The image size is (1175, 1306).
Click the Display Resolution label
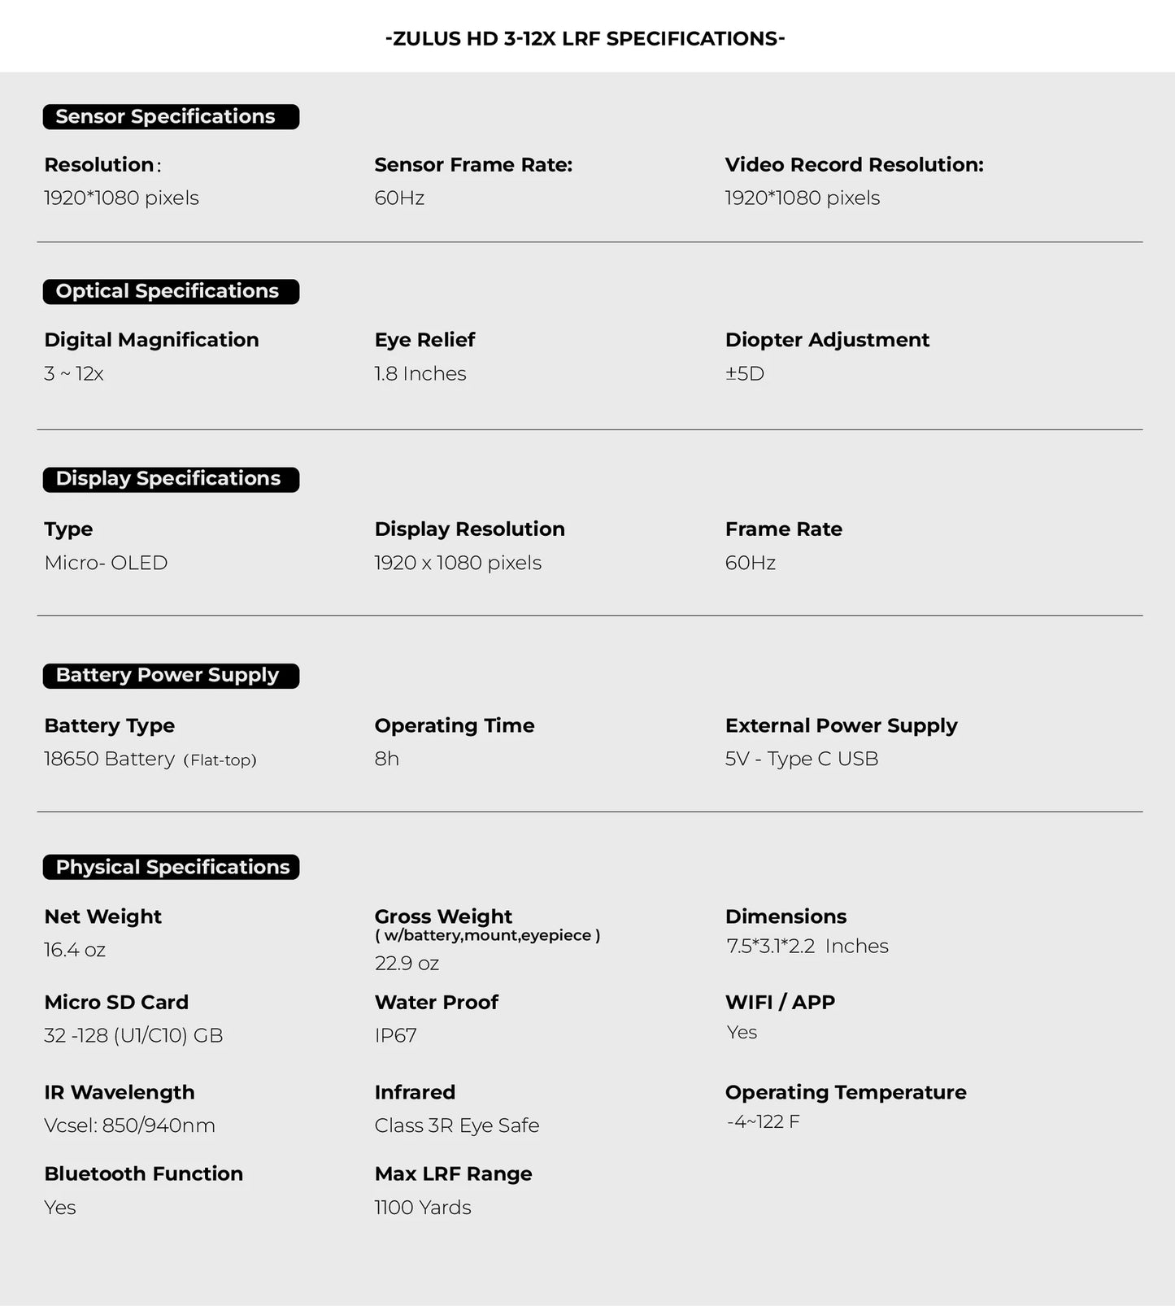469,529
